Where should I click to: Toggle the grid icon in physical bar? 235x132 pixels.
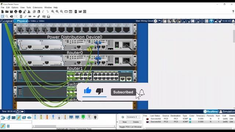(207, 21)
